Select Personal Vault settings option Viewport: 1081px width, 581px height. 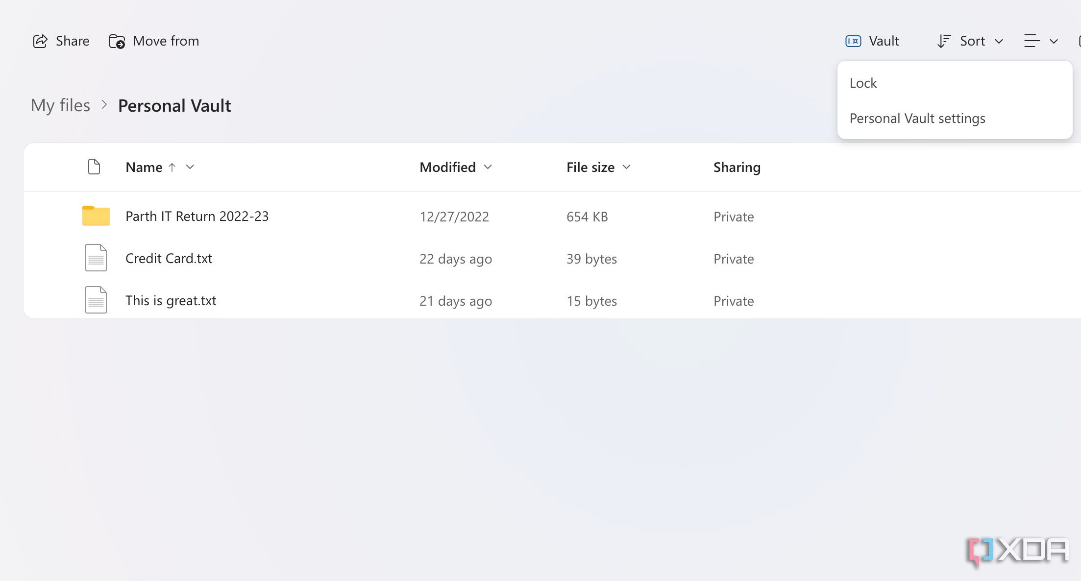917,118
